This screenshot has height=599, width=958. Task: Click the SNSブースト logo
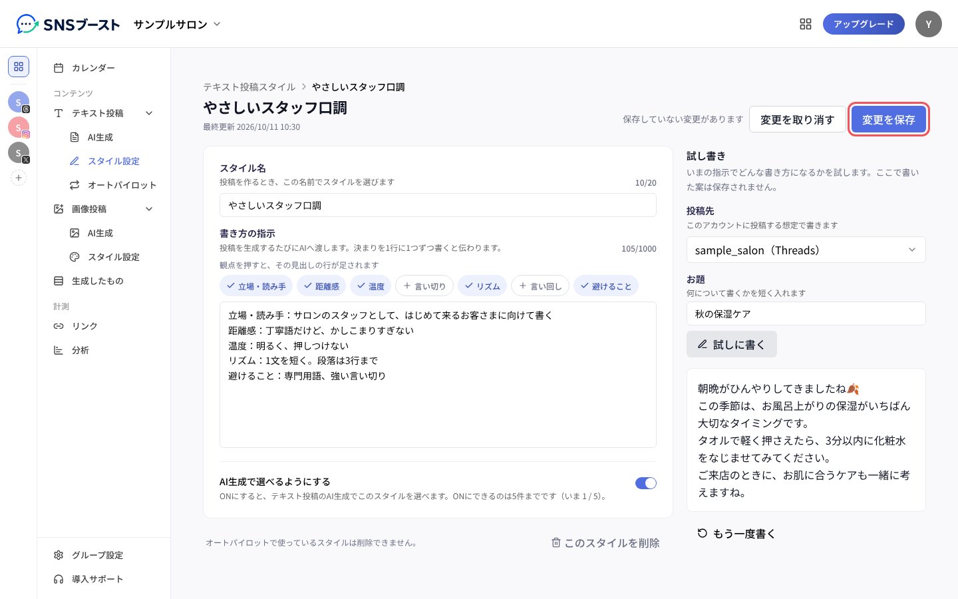click(68, 25)
